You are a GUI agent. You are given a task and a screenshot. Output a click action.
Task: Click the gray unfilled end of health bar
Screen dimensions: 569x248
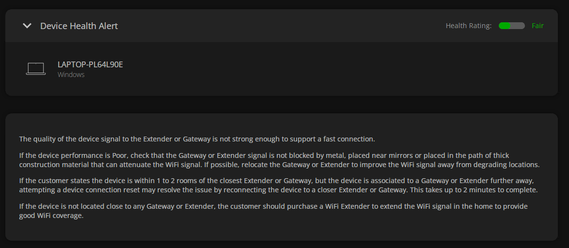click(519, 26)
